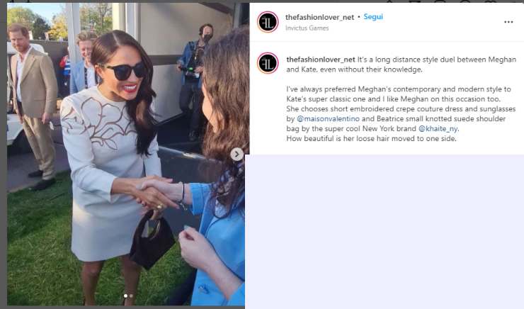
Task: Open the three-dot more options menu
Action: point(508,22)
